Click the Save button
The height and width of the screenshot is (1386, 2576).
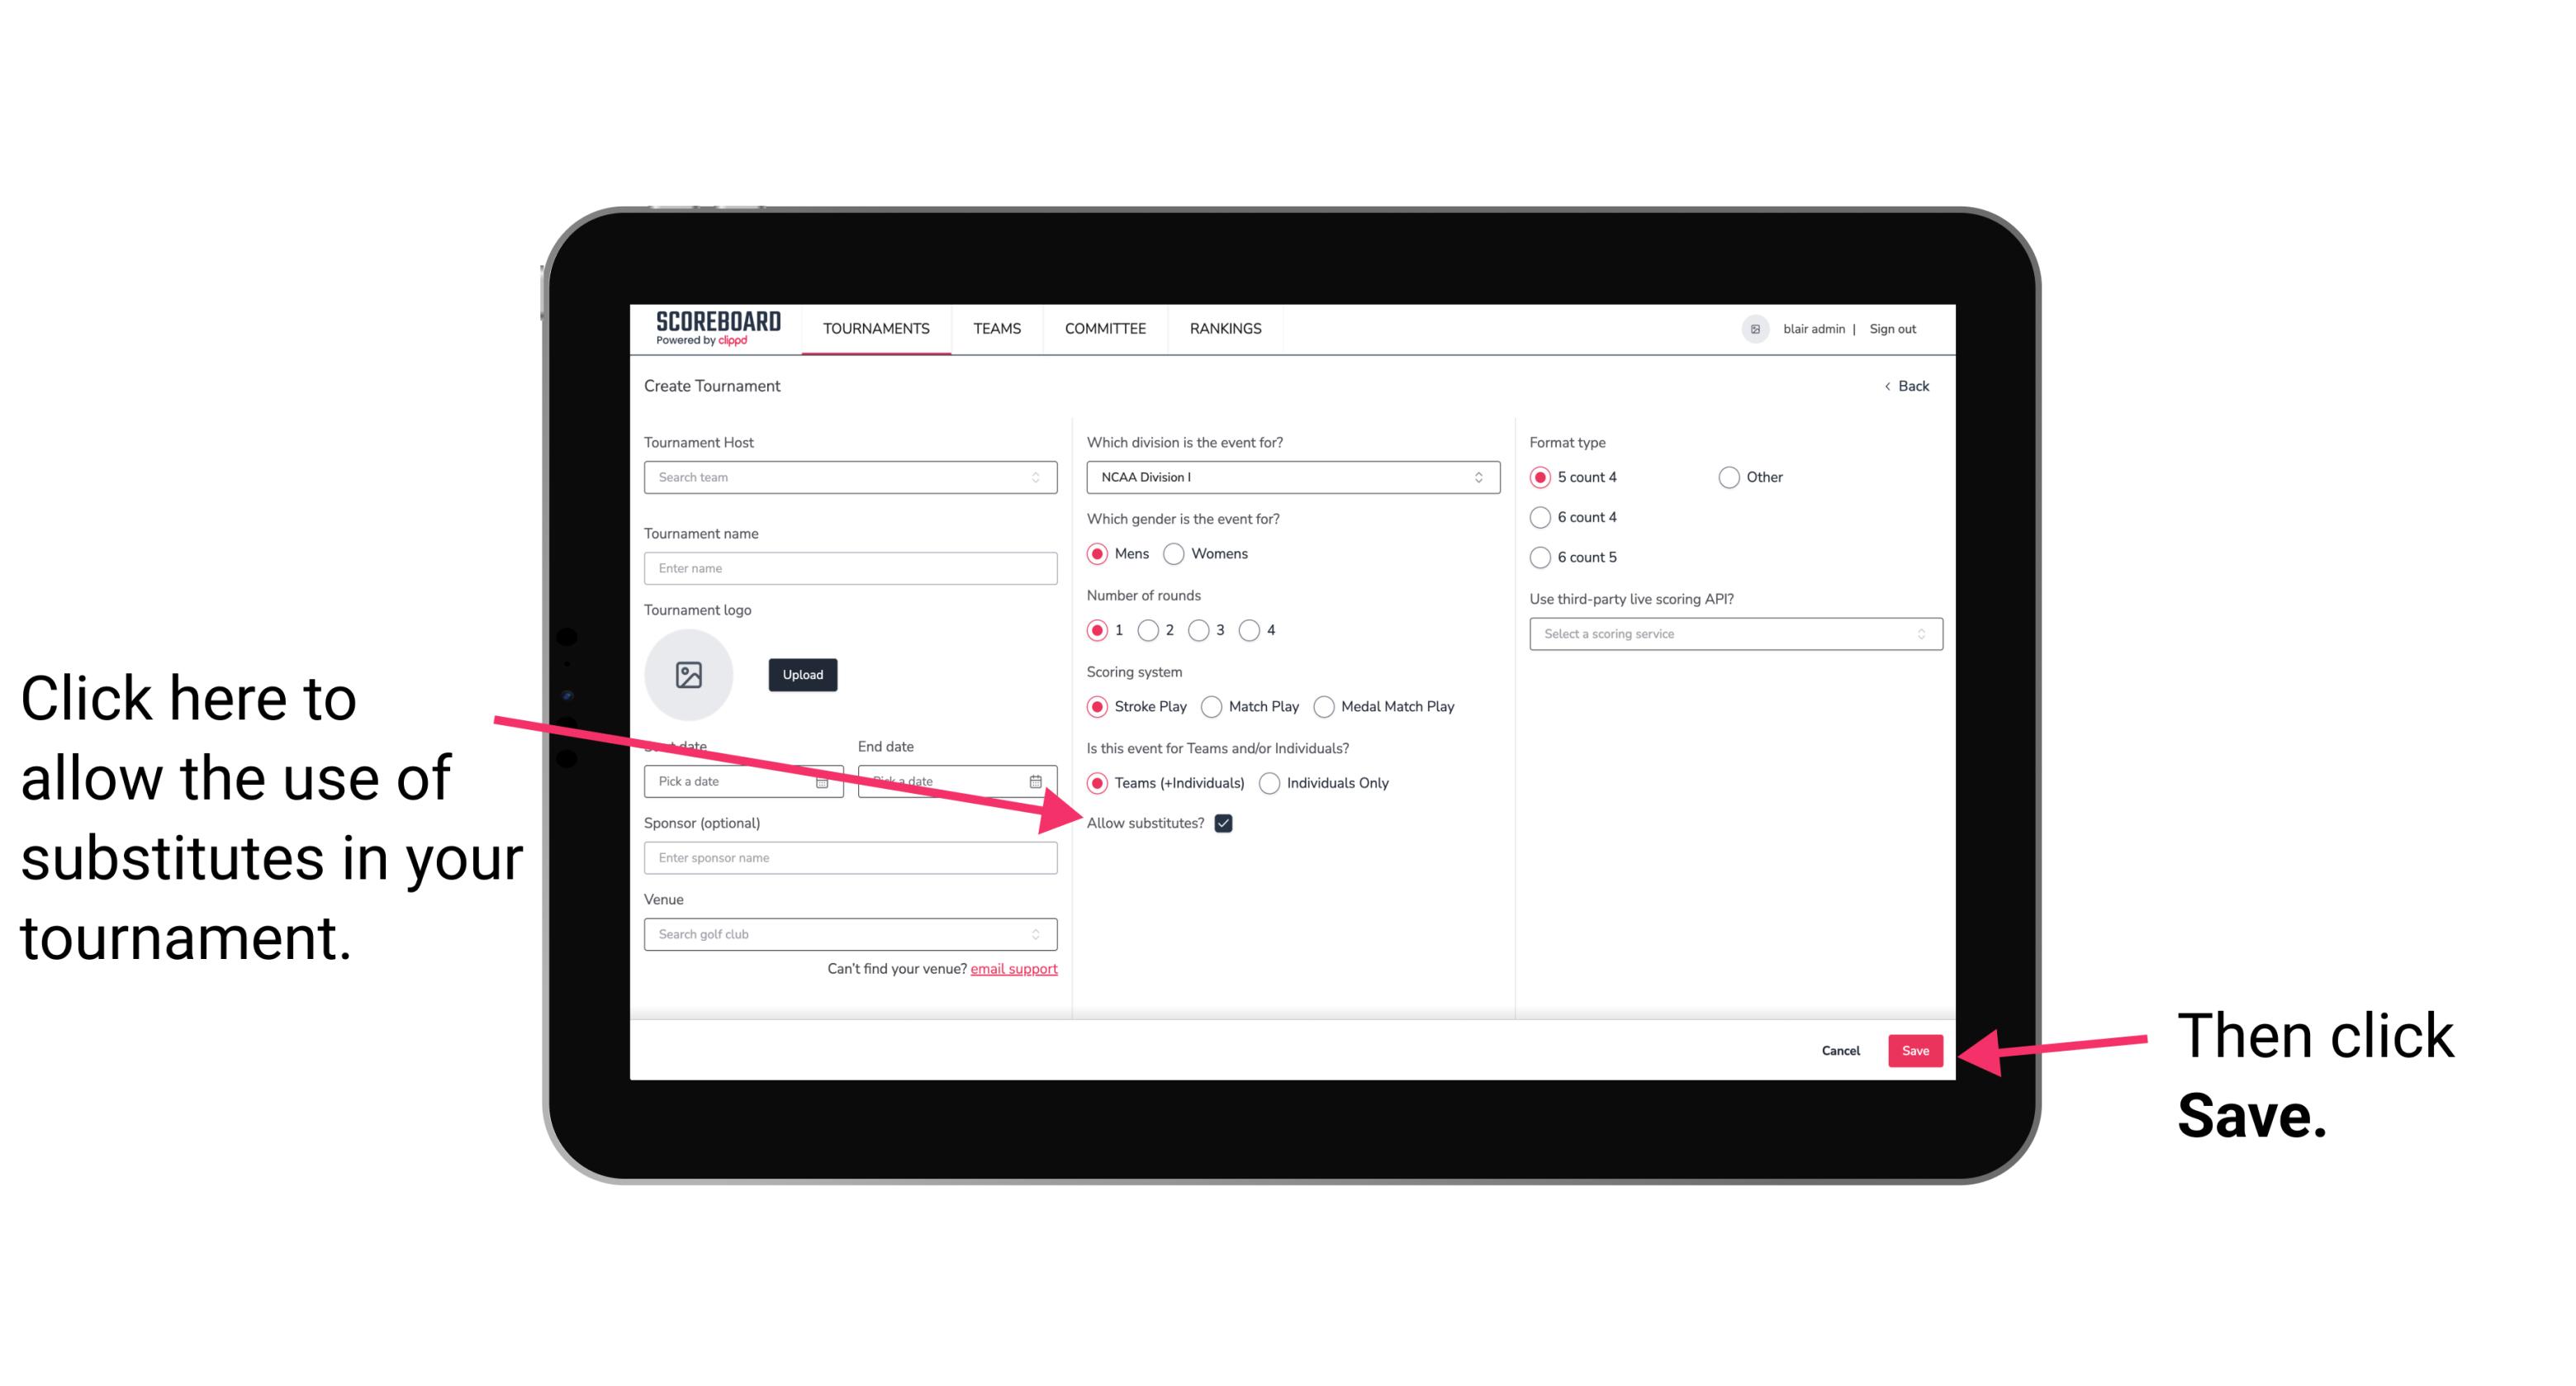(1916, 1048)
